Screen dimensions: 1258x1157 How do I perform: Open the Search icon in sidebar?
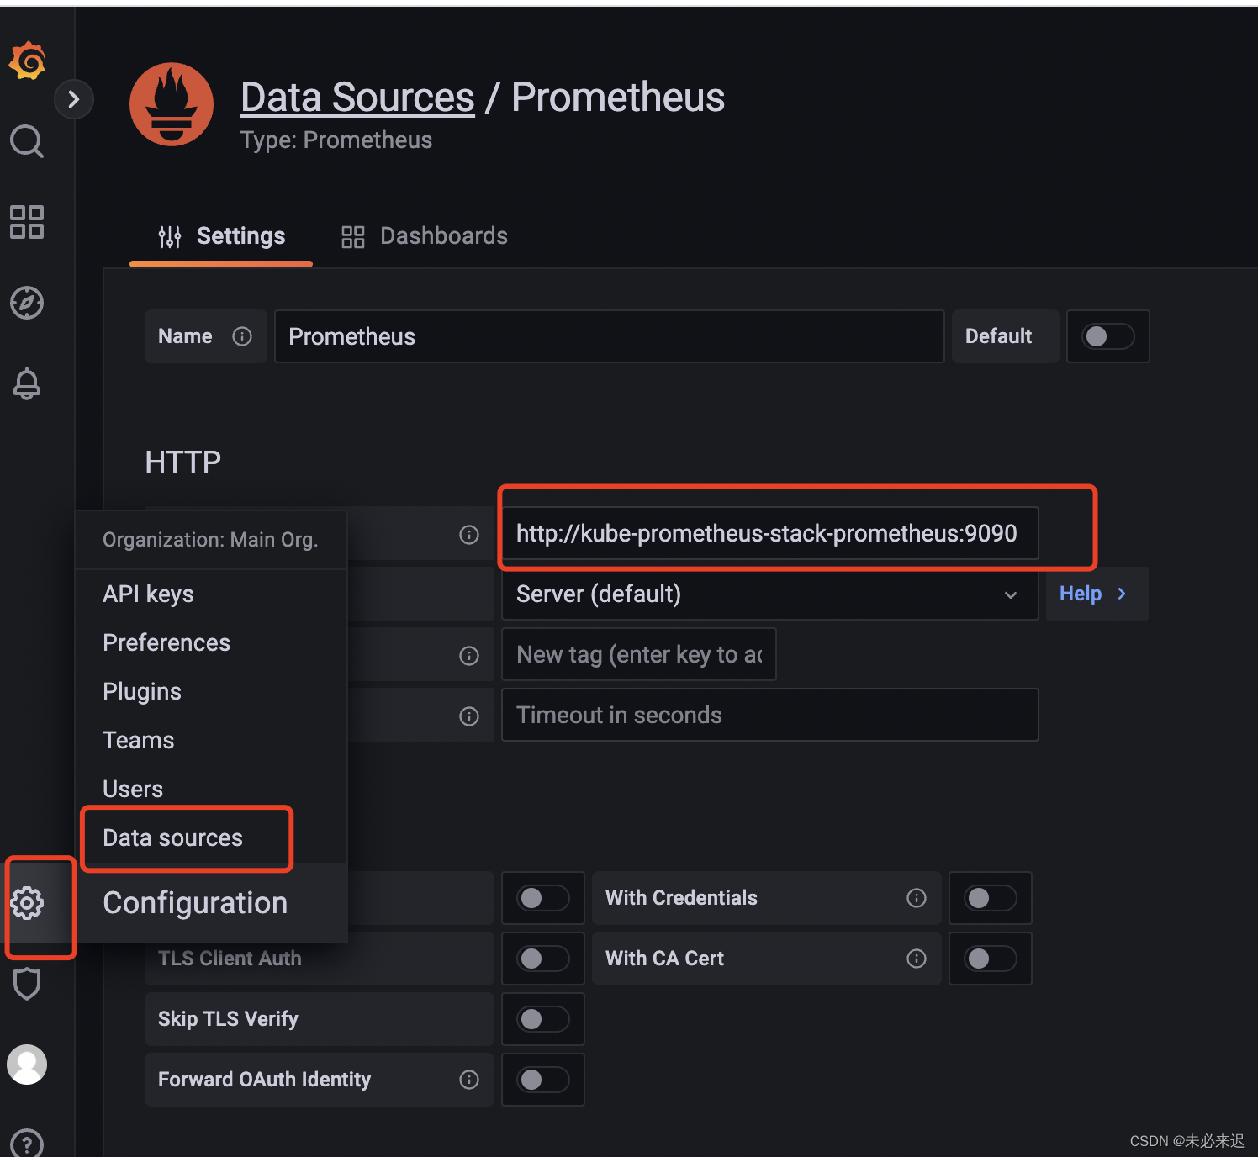click(x=27, y=141)
